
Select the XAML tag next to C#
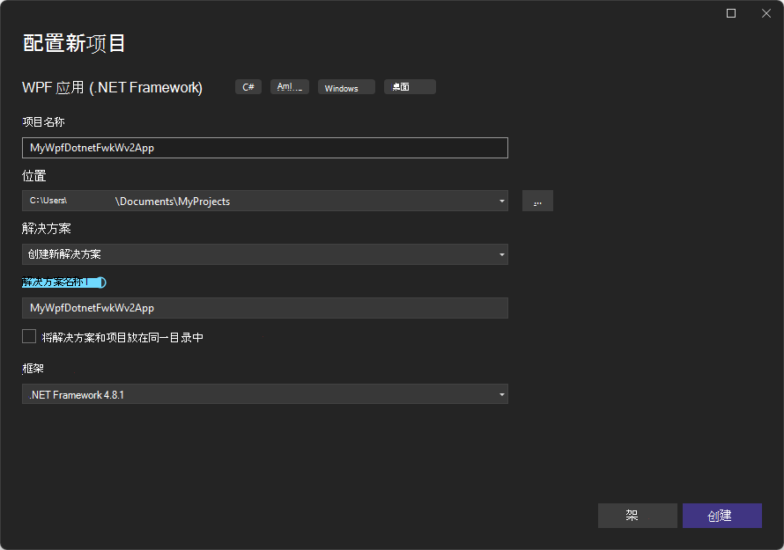289,86
